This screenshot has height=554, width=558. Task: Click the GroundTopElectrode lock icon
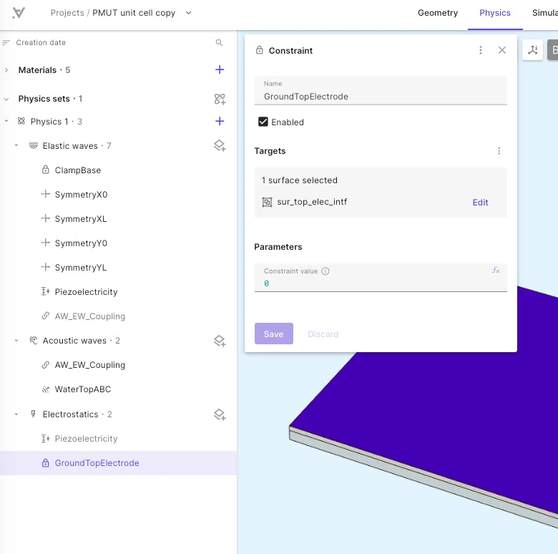pyautogui.click(x=46, y=463)
